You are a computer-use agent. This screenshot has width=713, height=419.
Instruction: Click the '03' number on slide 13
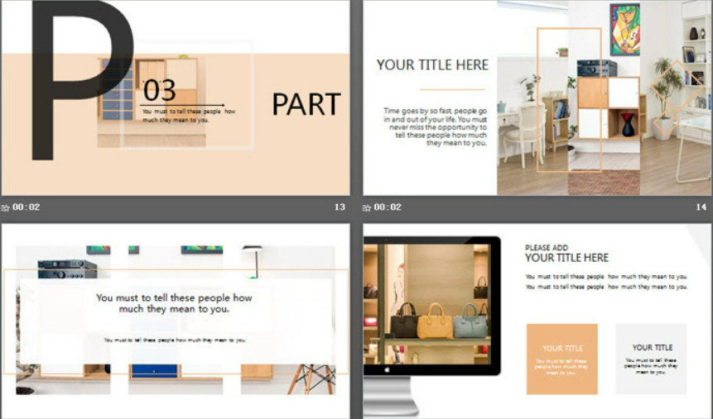[160, 90]
